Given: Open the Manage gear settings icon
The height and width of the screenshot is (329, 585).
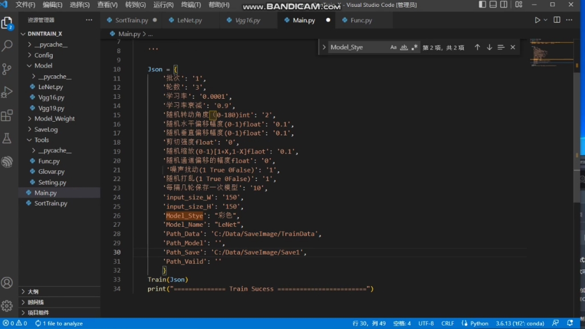Looking at the screenshot, I should [x=7, y=306].
